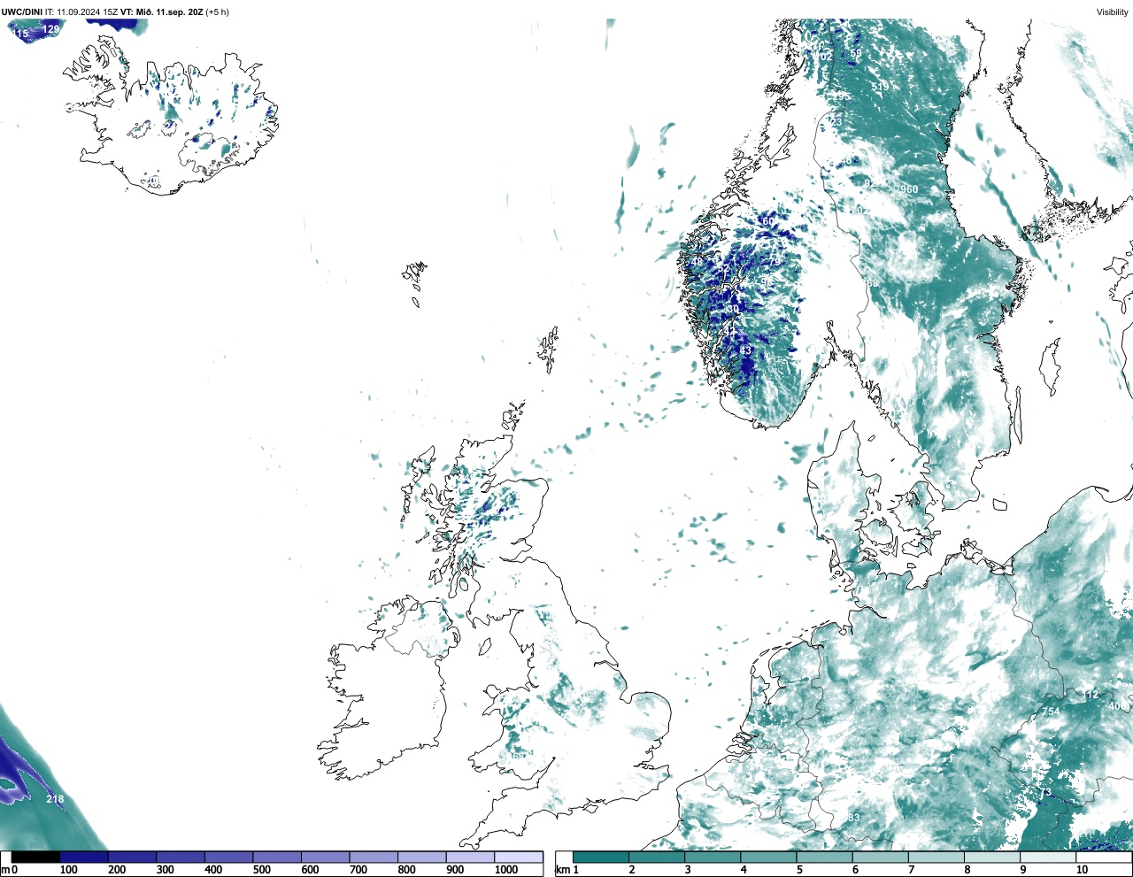Click the '218' value in the southwest ocean

(x=55, y=799)
